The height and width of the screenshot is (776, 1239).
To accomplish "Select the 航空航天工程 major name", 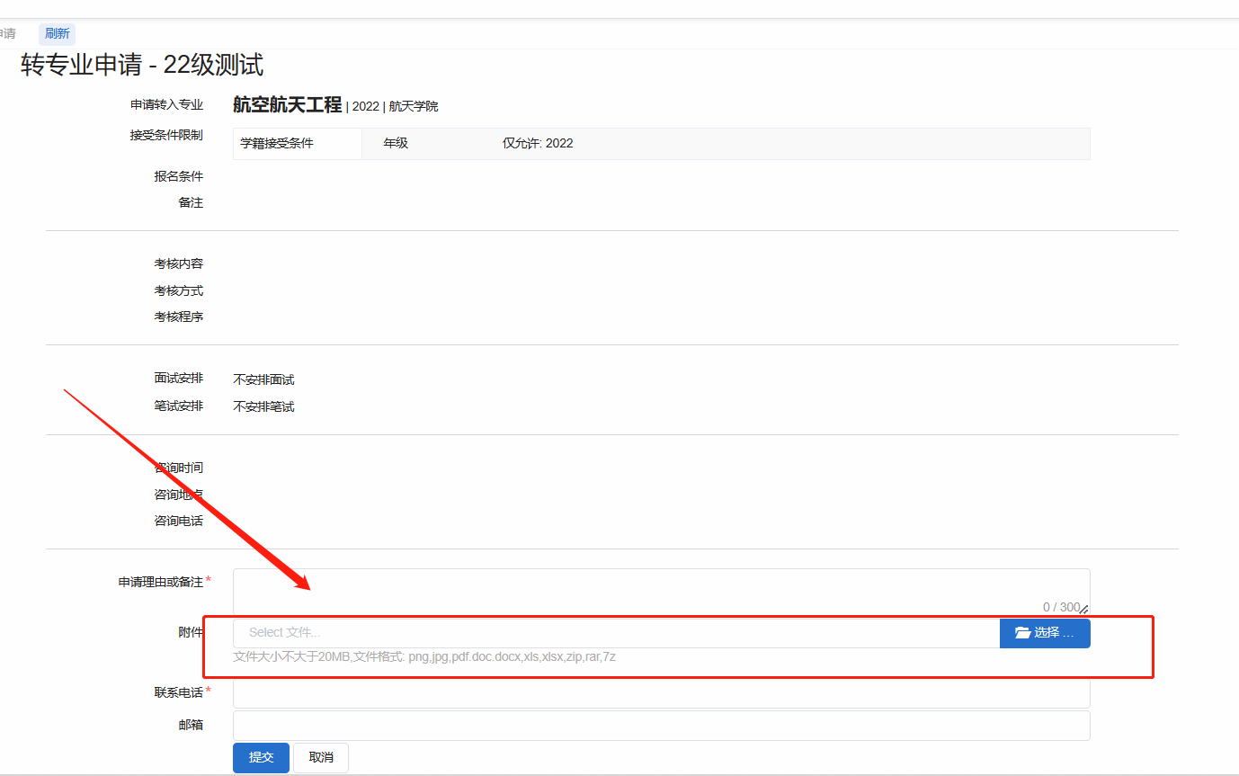I will pyautogui.click(x=287, y=105).
